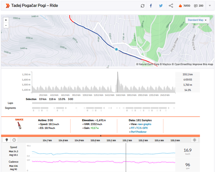Open the chart settings gear
The image size is (215, 172).
pos(194,140)
